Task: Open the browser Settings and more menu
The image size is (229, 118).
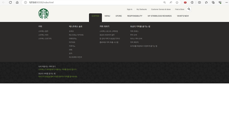Action: tap(227, 2)
